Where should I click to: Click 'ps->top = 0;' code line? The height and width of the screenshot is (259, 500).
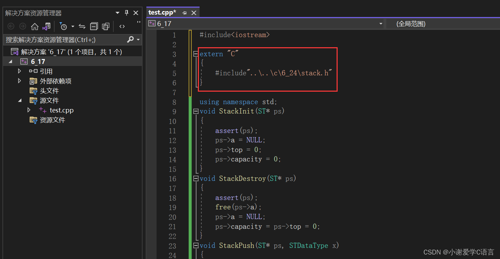click(238, 150)
